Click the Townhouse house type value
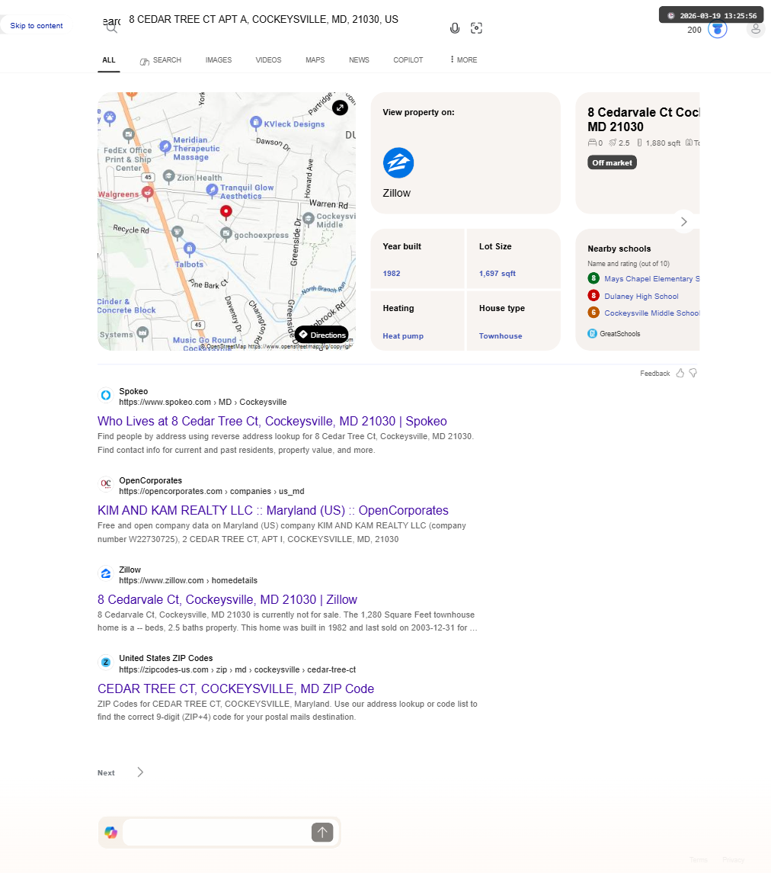This screenshot has height=873, width=771. (501, 335)
